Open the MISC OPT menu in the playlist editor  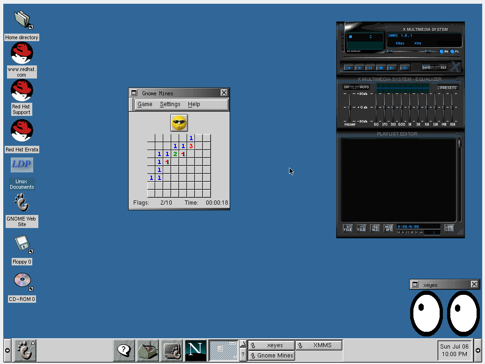coord(389,228)
